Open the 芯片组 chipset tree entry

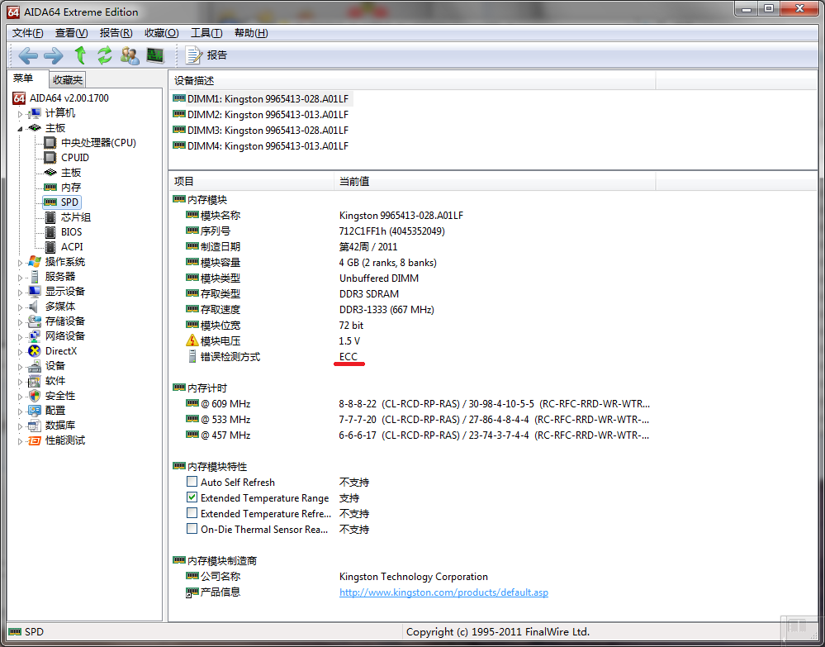point(76,216)
